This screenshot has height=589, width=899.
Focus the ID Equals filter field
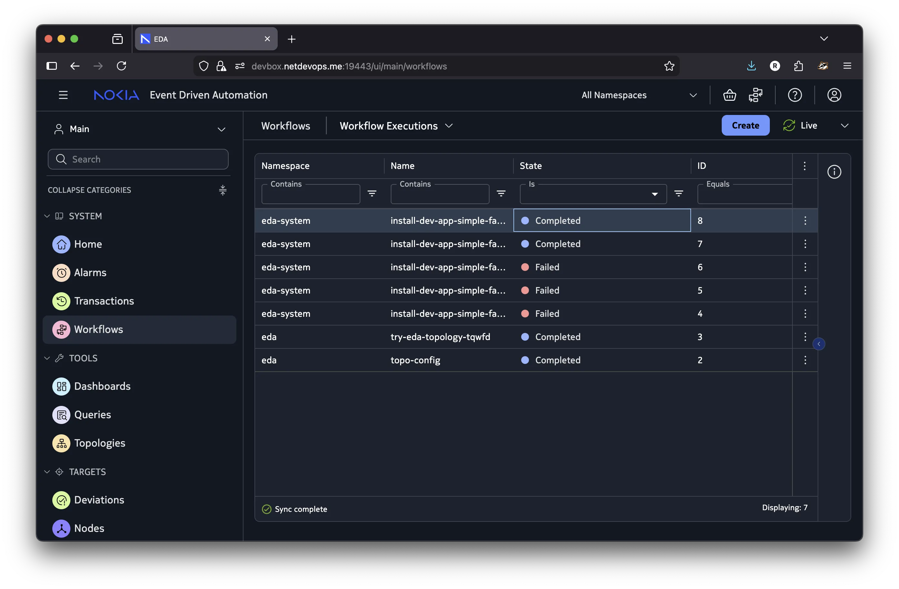pyautogui.click(x=745, y=194)
